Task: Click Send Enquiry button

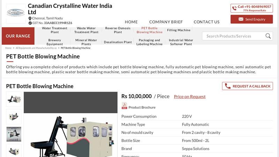Action: pyautogui.click(x=251, y=19)
